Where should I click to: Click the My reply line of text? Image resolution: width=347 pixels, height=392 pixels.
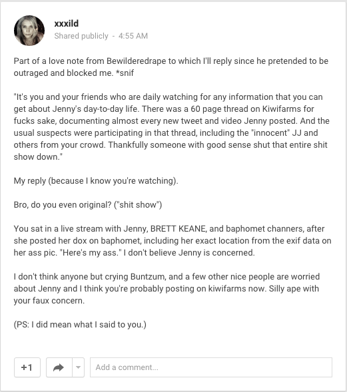coord(96,181)
